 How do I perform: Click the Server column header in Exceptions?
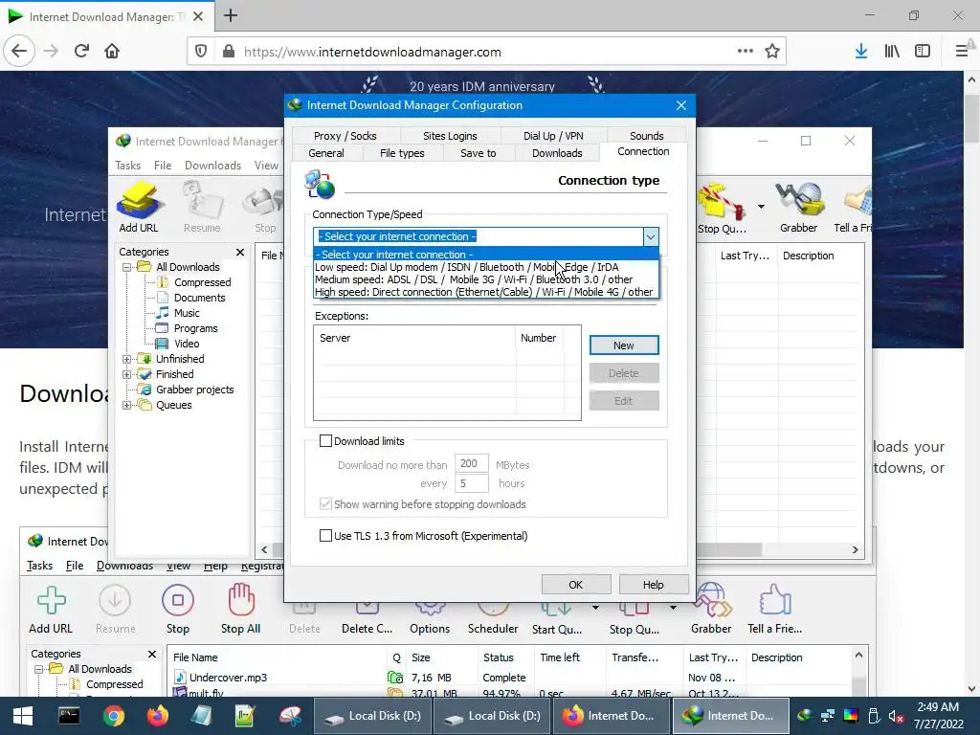pyautogui.click(x=415, y=338)
